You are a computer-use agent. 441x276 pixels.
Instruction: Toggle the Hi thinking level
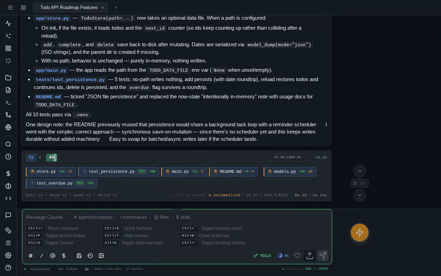pyautogui.click(x=283, y=256)
